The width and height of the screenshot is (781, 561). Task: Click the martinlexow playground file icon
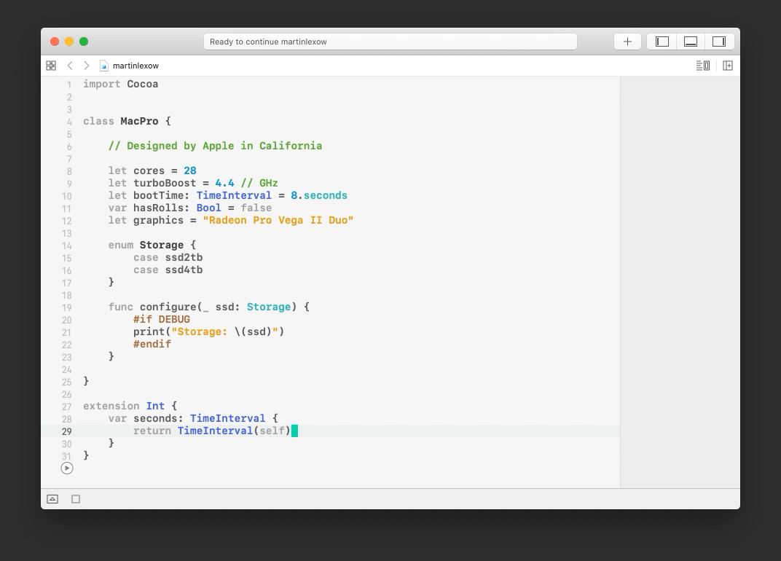pyautogui.click(x=103, y=66)
